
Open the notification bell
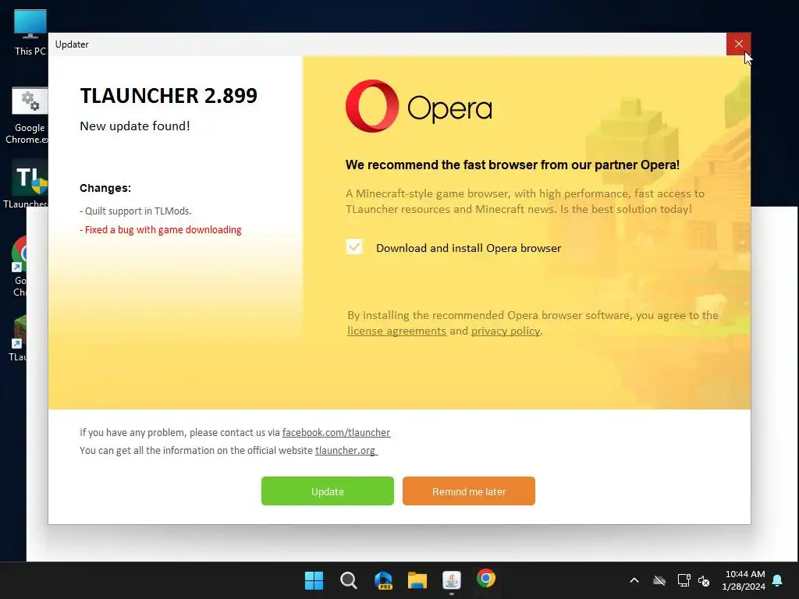(x=778, y=580)
